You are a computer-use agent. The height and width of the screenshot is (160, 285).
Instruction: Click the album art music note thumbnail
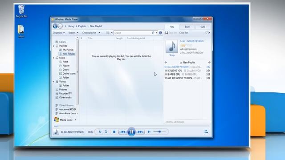(172, 46)
